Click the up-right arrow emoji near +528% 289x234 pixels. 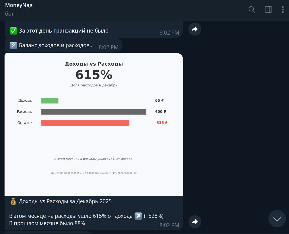click(x=138, y=216)
